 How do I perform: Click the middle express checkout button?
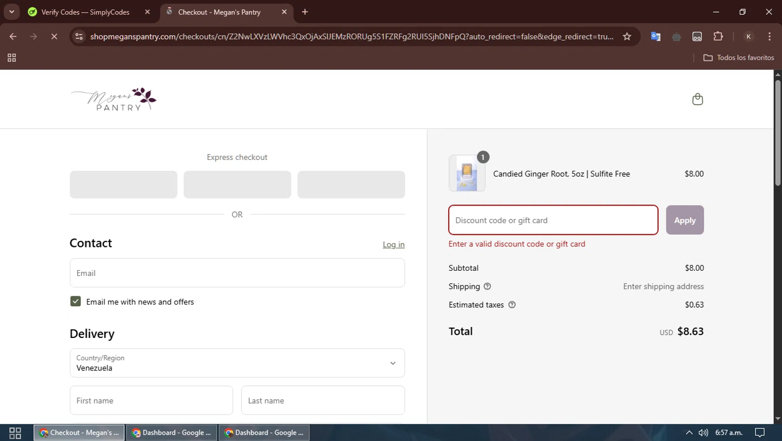237,184
